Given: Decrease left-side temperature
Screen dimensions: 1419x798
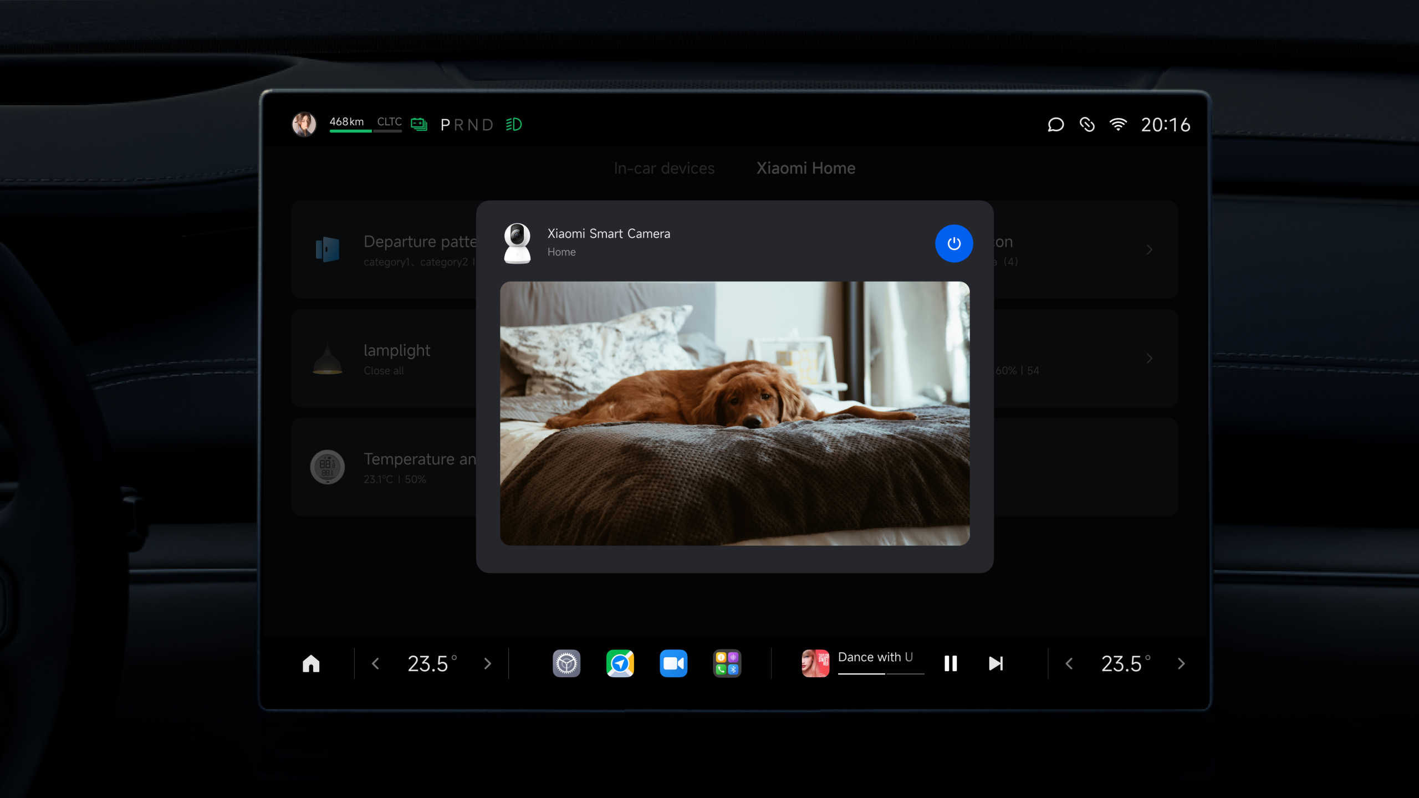Looking at the screenshot, I should pos(376,663).
